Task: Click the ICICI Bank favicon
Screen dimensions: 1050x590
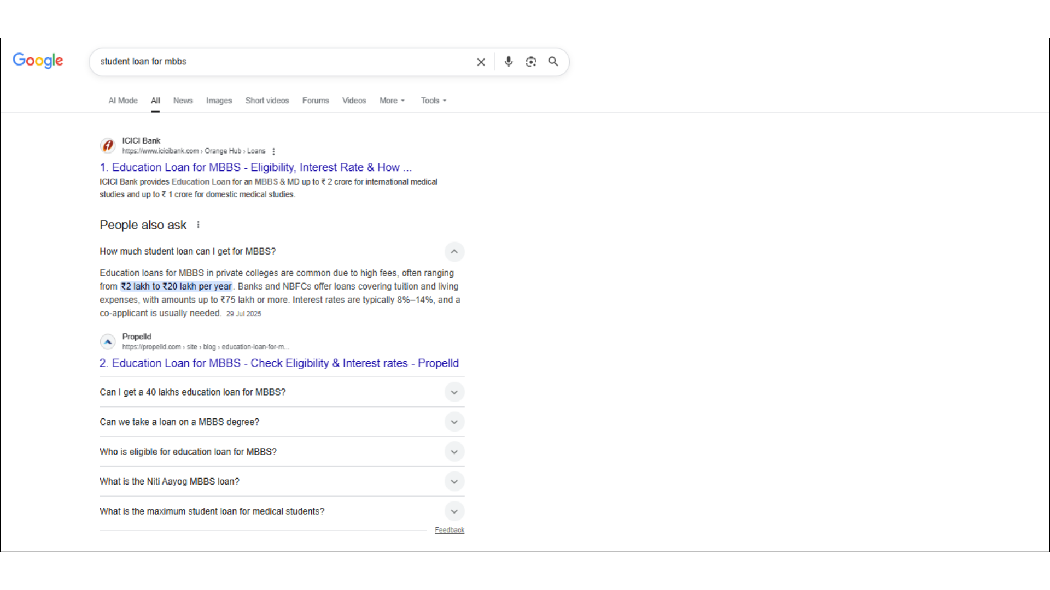Action: pos(108,146)
